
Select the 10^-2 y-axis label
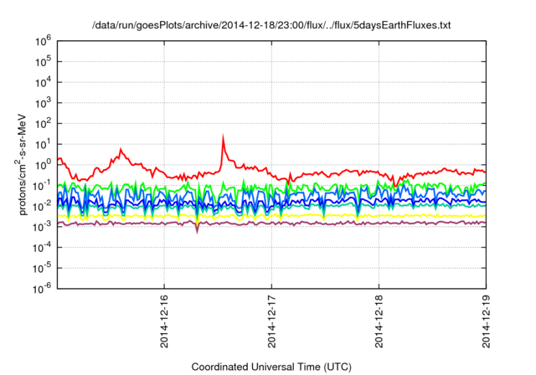pos(43,206)
